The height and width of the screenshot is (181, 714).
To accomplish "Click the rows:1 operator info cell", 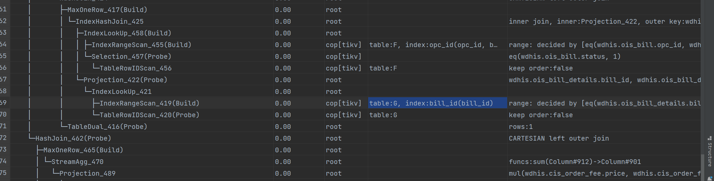I will tap(521, 127).
